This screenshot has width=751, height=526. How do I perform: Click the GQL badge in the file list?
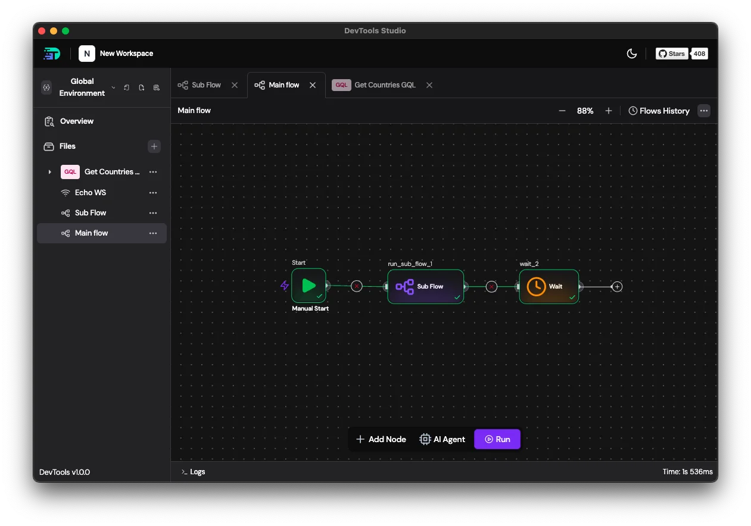tap(70, 172)
